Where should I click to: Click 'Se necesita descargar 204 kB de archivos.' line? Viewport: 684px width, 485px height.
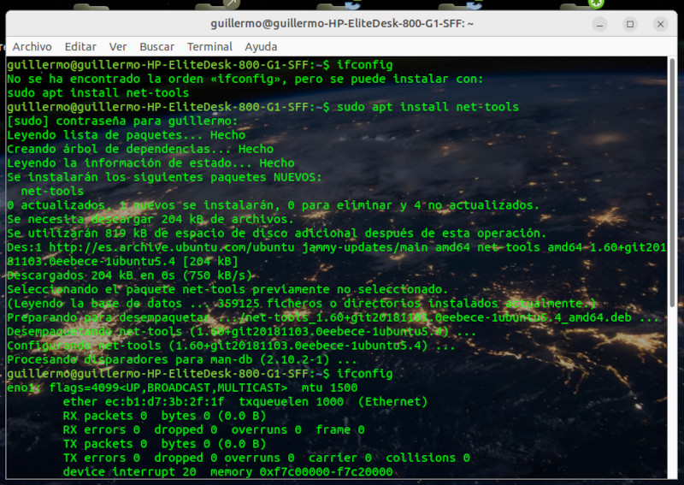(150, 219)
